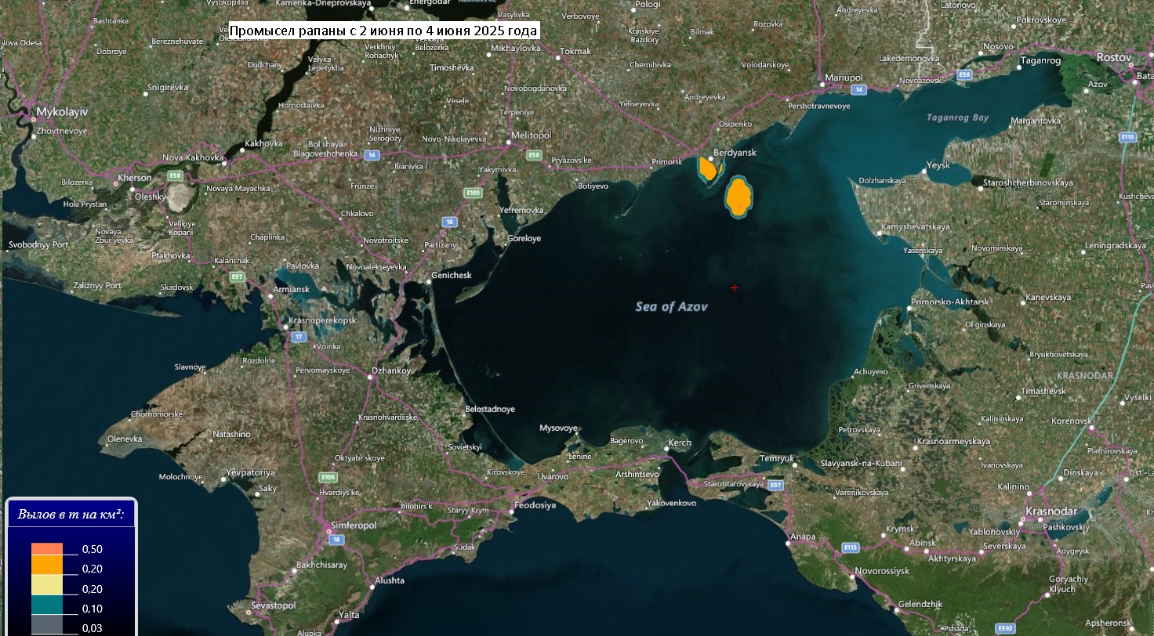Viewport: 1154px width, 636px height.
Task: Click the 'Taganrog Bay' label
Action: [x=957, y=117]
